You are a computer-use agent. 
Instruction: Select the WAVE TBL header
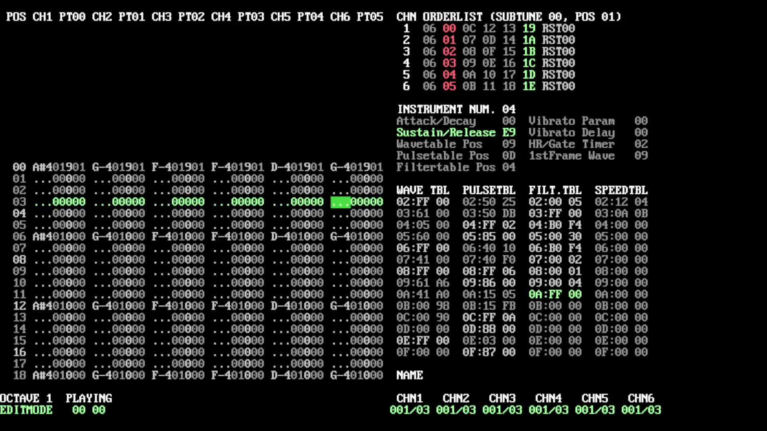coord(423,190)
